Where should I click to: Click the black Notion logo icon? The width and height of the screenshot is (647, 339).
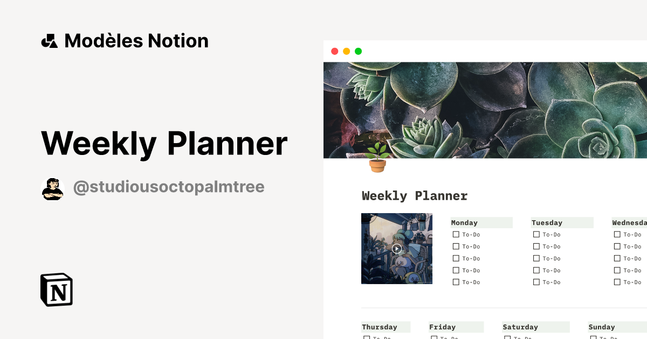point(57,289)
